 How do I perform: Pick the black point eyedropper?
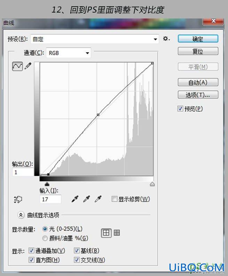75,199
